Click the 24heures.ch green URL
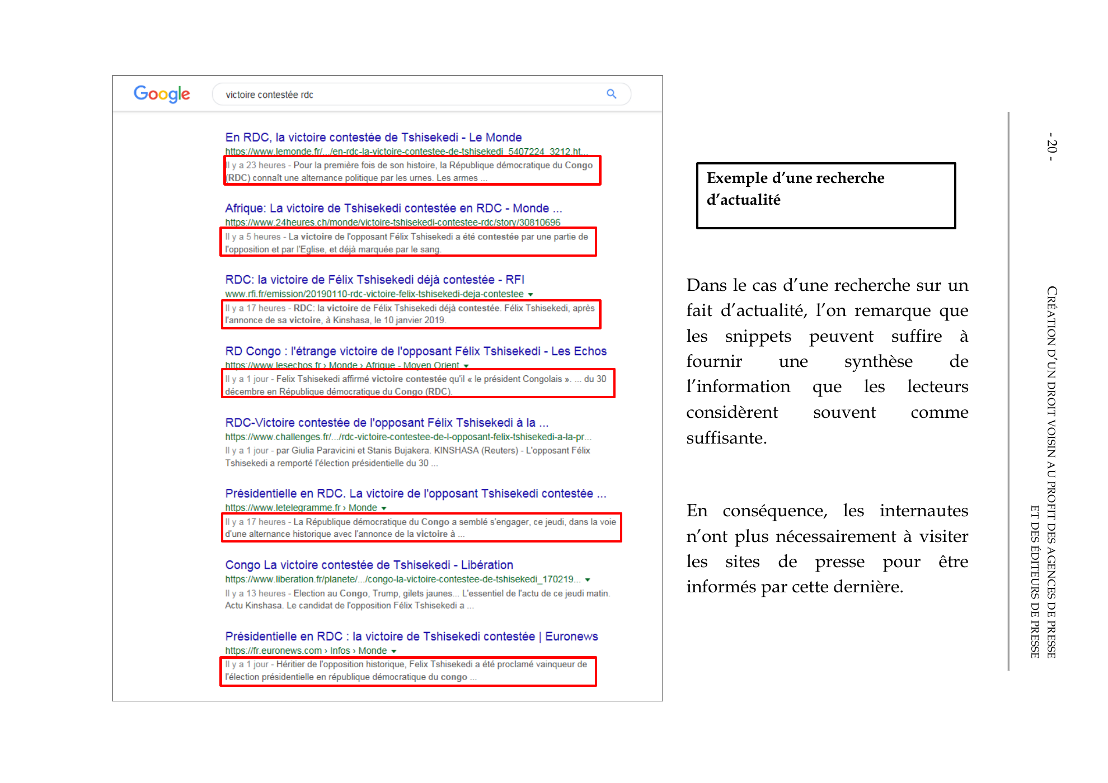This screenshot has height=783, width=1108. (x=392, y=223)
